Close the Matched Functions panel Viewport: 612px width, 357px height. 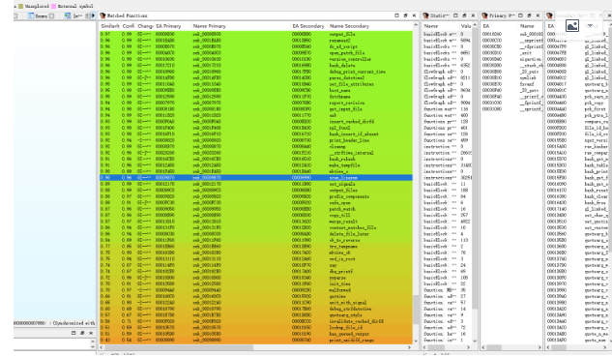point(414,15)
